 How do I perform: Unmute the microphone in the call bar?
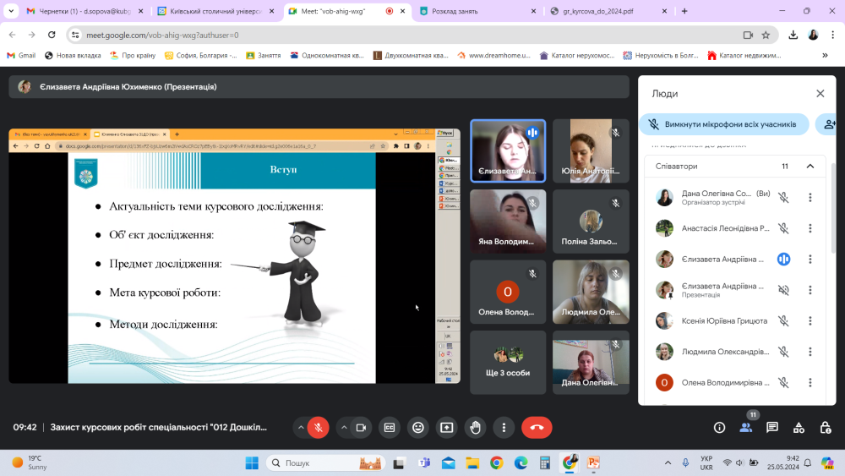[x=319, y=428]
